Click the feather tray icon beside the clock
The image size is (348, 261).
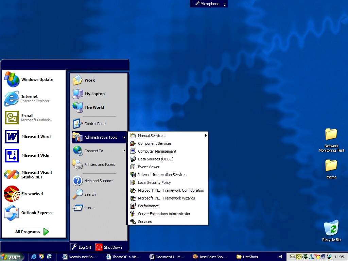click(x=329, y=257)
